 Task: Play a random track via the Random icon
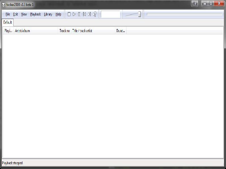point(95,14)
